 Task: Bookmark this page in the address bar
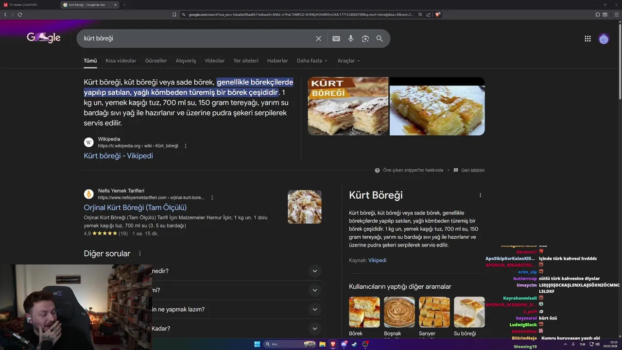(174, 15)
